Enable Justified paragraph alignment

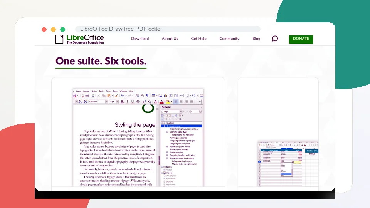[192, 102]
